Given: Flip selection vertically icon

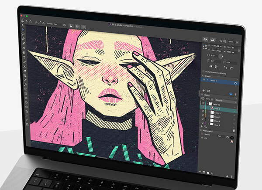Looking at the screenshot, I should tap(217, 67).
